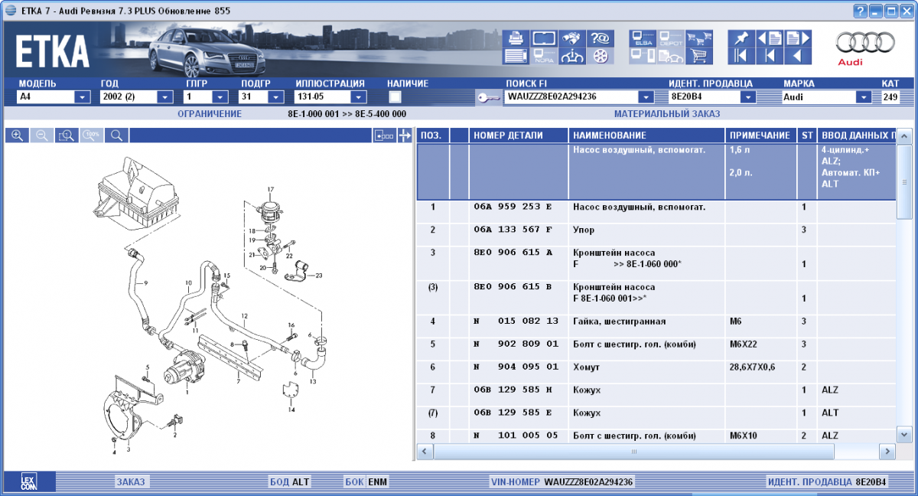Screen dimensions: 918x496
Task: Click the horizontal scrollbar right arrow
Action: pos(888,452)
